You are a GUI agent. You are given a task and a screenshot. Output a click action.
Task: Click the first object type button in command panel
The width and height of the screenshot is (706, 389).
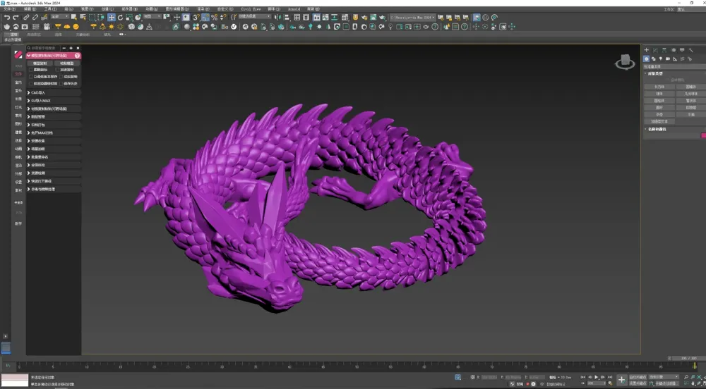[659, 87]
